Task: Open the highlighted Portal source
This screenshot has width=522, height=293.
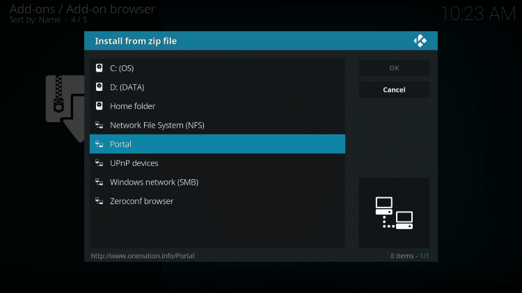Action: pyautogui.click(x=217, y=144)
